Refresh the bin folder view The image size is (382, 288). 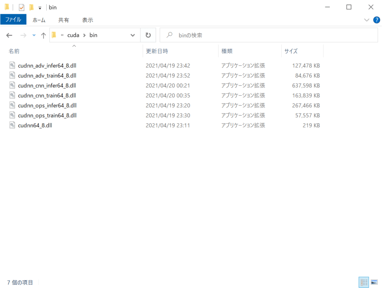(x=148, y=35)
